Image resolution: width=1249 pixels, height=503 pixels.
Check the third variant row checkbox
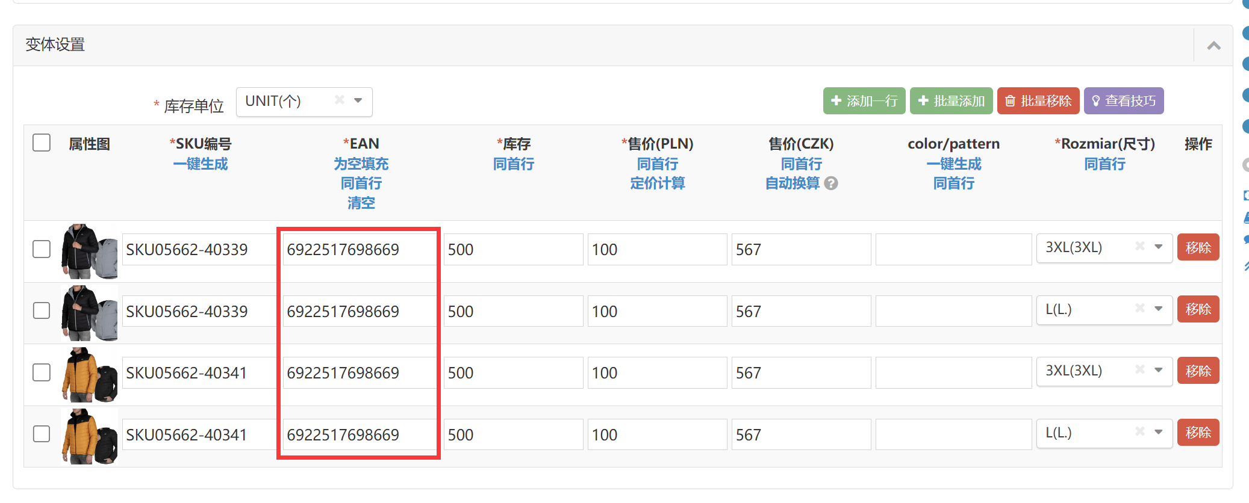point(42,372)
